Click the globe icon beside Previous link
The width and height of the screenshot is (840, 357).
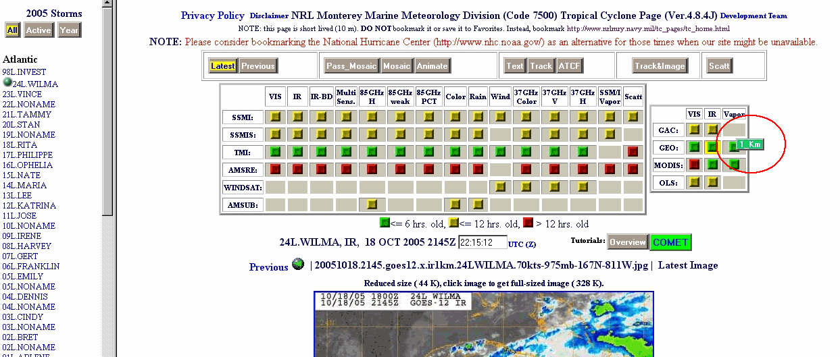298,265
